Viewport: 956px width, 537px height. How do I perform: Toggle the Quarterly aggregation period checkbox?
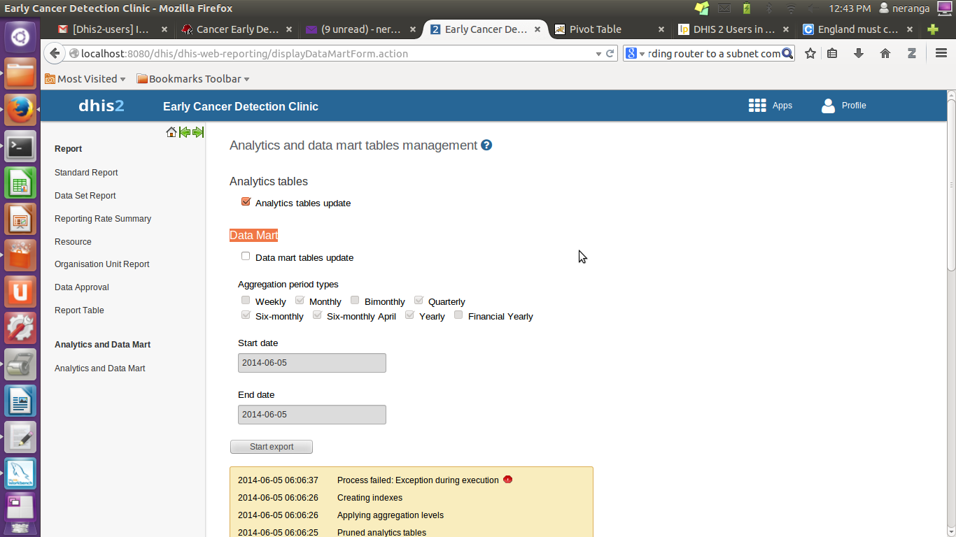[419, 300]
